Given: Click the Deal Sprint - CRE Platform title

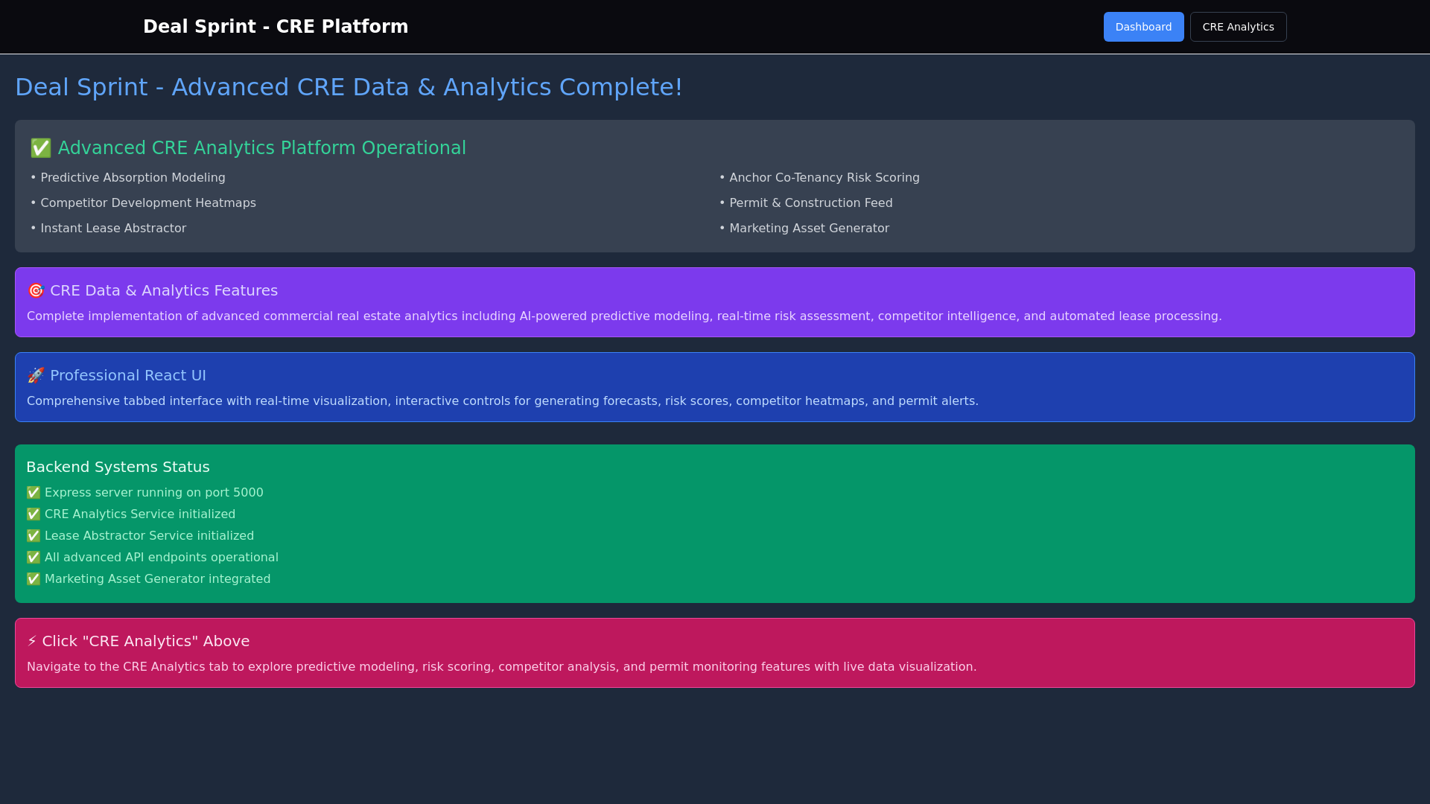Looking at the screenshot, I should (x=276, y=27).
